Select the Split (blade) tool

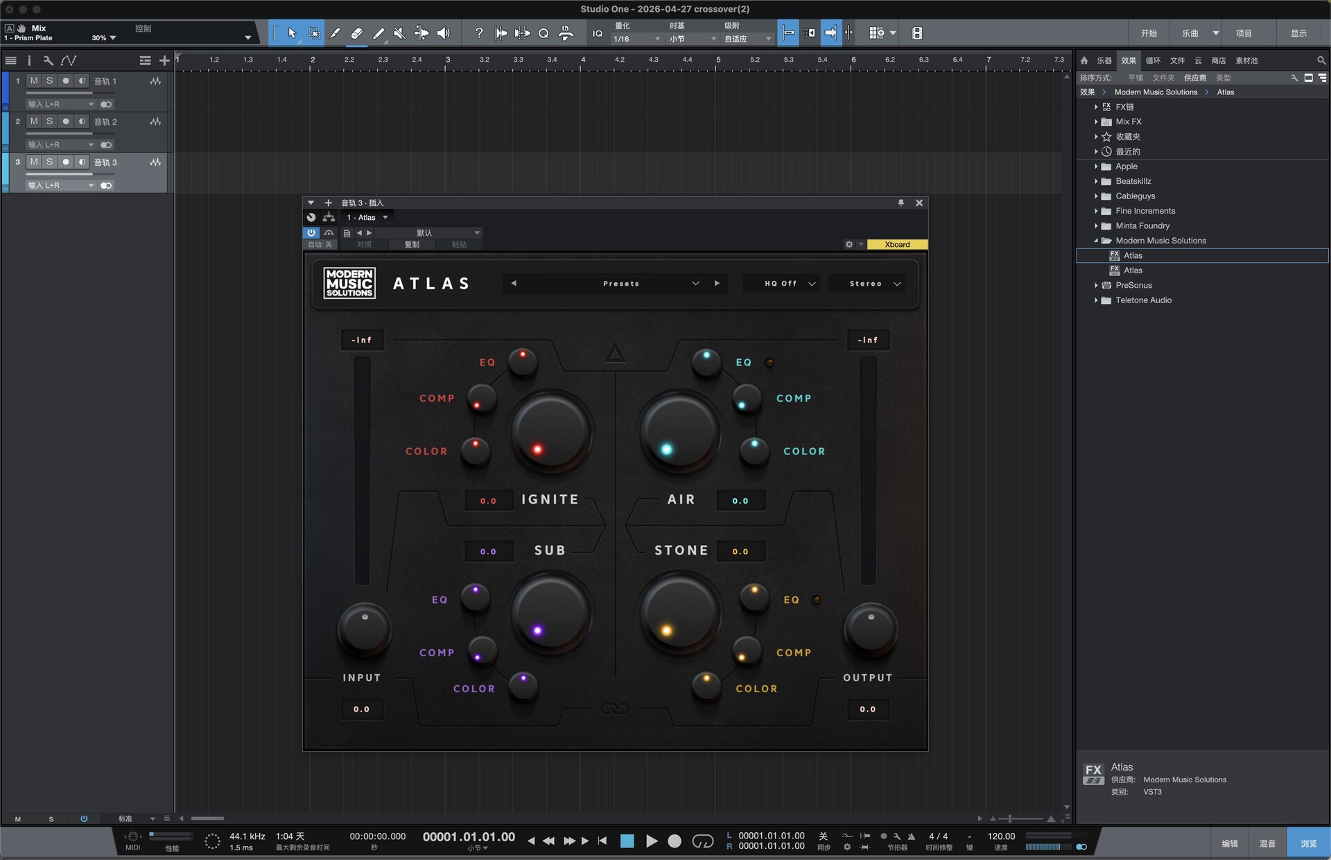335,33
